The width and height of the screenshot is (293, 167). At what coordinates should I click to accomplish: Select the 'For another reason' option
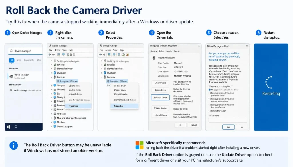point(209,111)
